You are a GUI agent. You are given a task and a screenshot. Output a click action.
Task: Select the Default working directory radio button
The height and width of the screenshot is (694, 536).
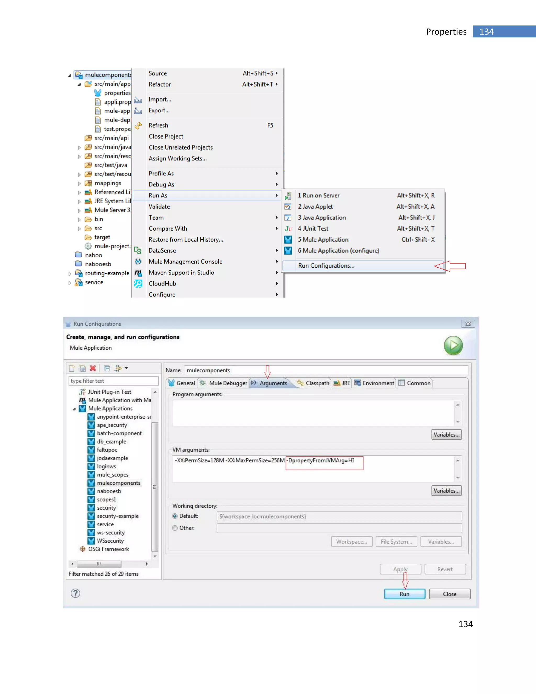click(175, 516)
